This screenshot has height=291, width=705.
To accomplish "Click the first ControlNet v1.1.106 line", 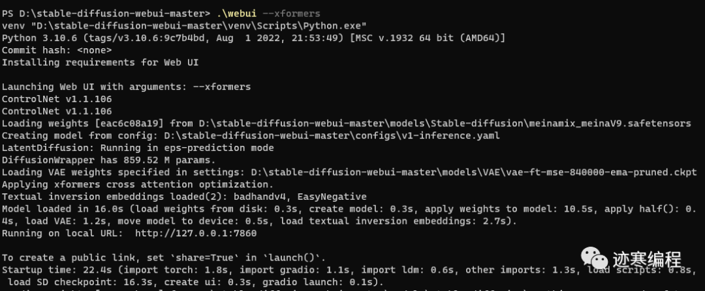I will point(57,99).
